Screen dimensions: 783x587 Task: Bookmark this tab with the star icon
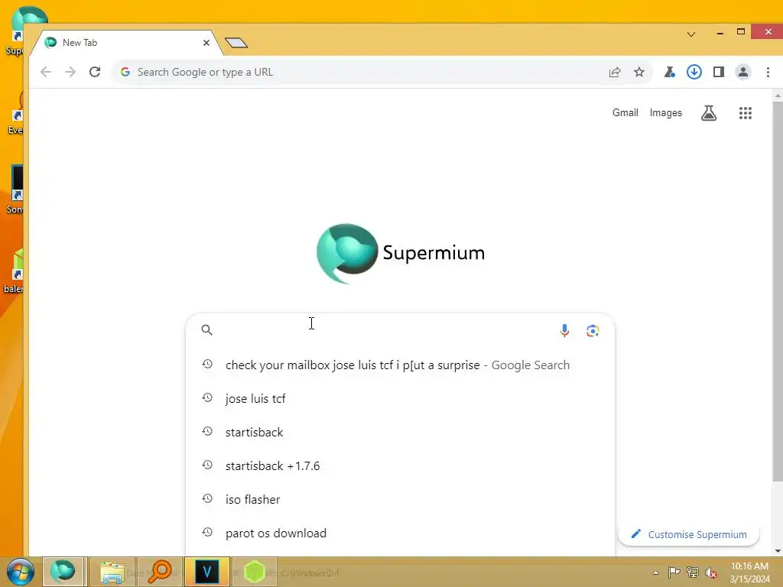(x=639, y=72)
